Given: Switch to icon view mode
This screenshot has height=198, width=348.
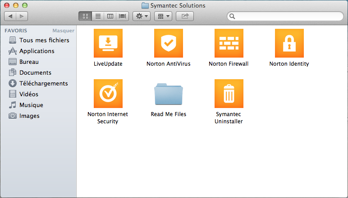Looking at the screenshot, I should coord(85,16).
